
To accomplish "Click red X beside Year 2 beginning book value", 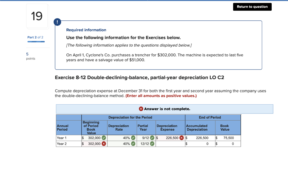I will tap(104, 143).
